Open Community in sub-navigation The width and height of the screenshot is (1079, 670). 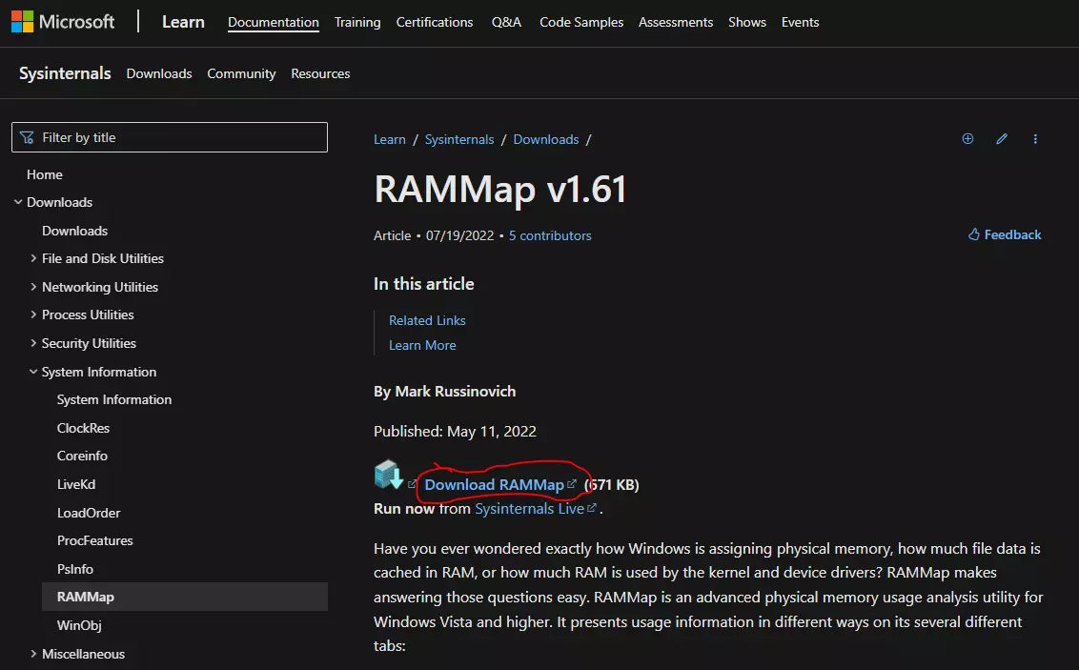pos(241,73)
